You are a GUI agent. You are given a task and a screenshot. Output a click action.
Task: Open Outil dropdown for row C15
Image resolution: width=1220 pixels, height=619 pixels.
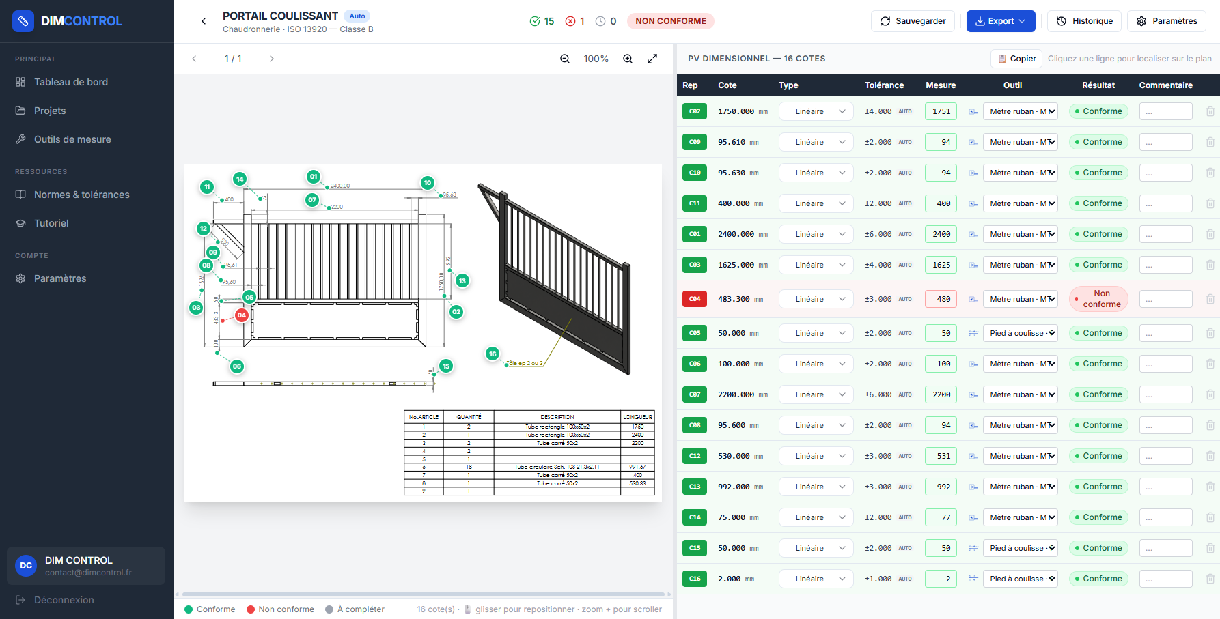1021,548
